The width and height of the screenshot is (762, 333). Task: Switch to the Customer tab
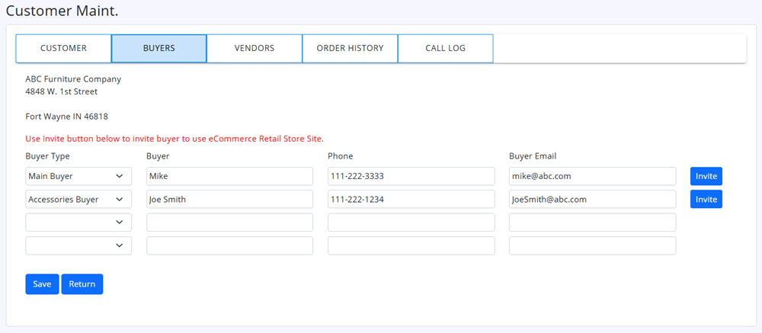coord(63,48)
